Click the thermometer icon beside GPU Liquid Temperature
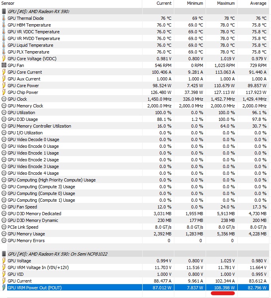This screenshot has width=271, height=298. point(4,45)
